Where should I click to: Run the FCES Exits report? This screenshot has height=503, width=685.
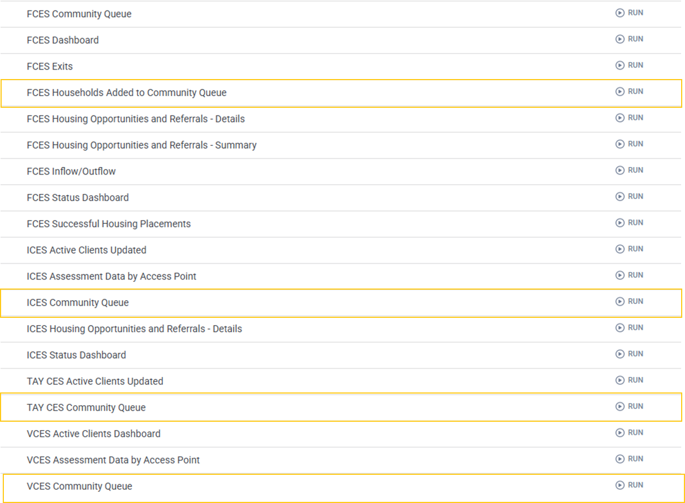click(629, 65)
